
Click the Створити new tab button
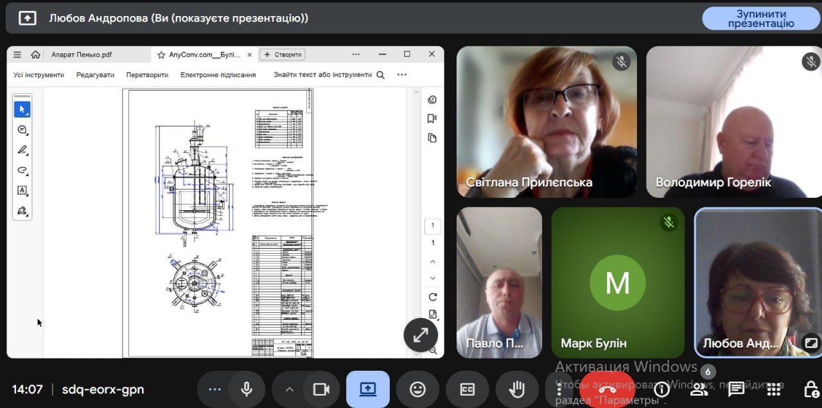point(283,55)
